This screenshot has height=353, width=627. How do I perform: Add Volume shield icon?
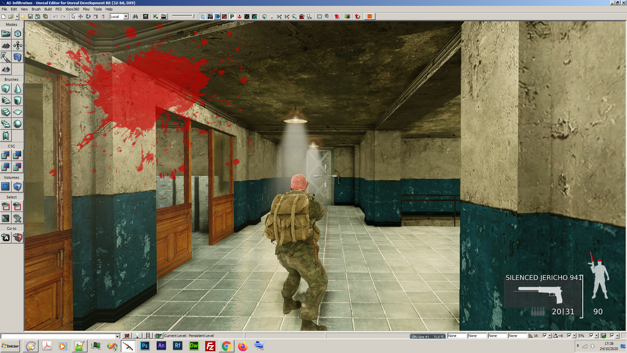tap(18, 187)
